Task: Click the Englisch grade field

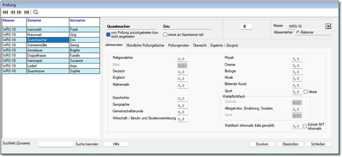Action: [x=182, y=79]
